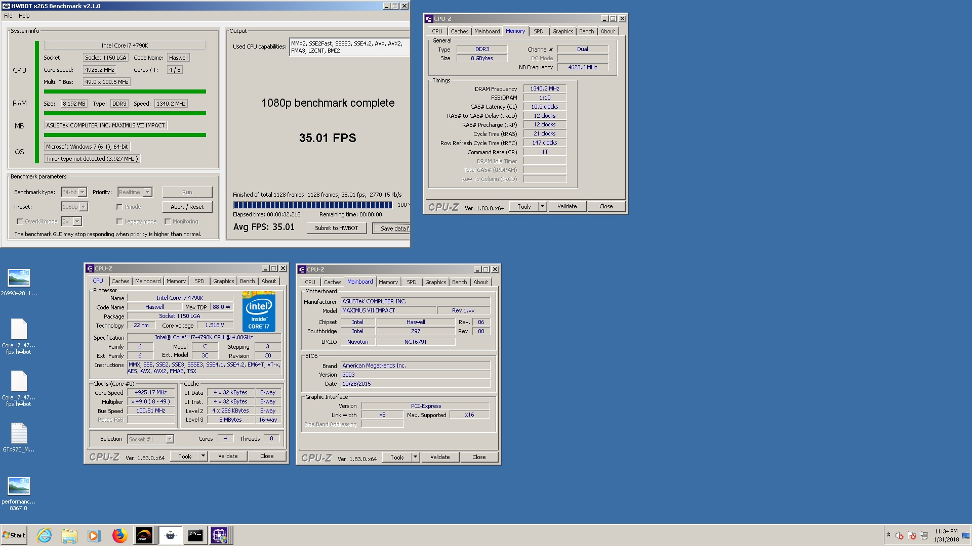Click the Used CPU capabilities text box

(x=349, y=47)
